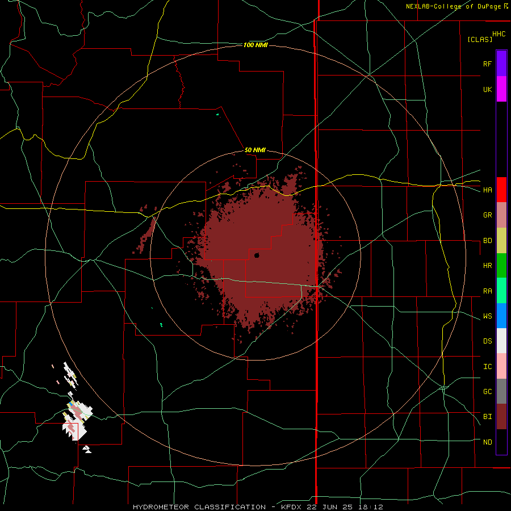Screen dimensions: 511x511
Task: Select the BD big drops legend swatch
Action: (x=501, y=241)
